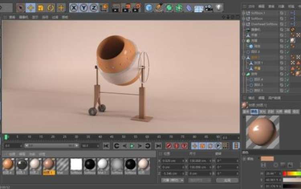Image resolution: width=301 pixels, height=189 pixels.
Task: Expand the topmost Softbox.1 object in tree
Action: [x=244, y=13]
